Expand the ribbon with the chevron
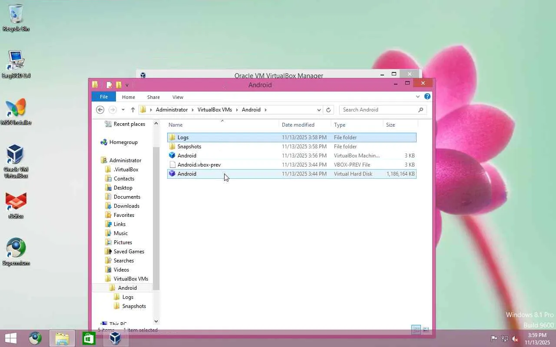The image size is (556, 347). click(x=418, y=97)
